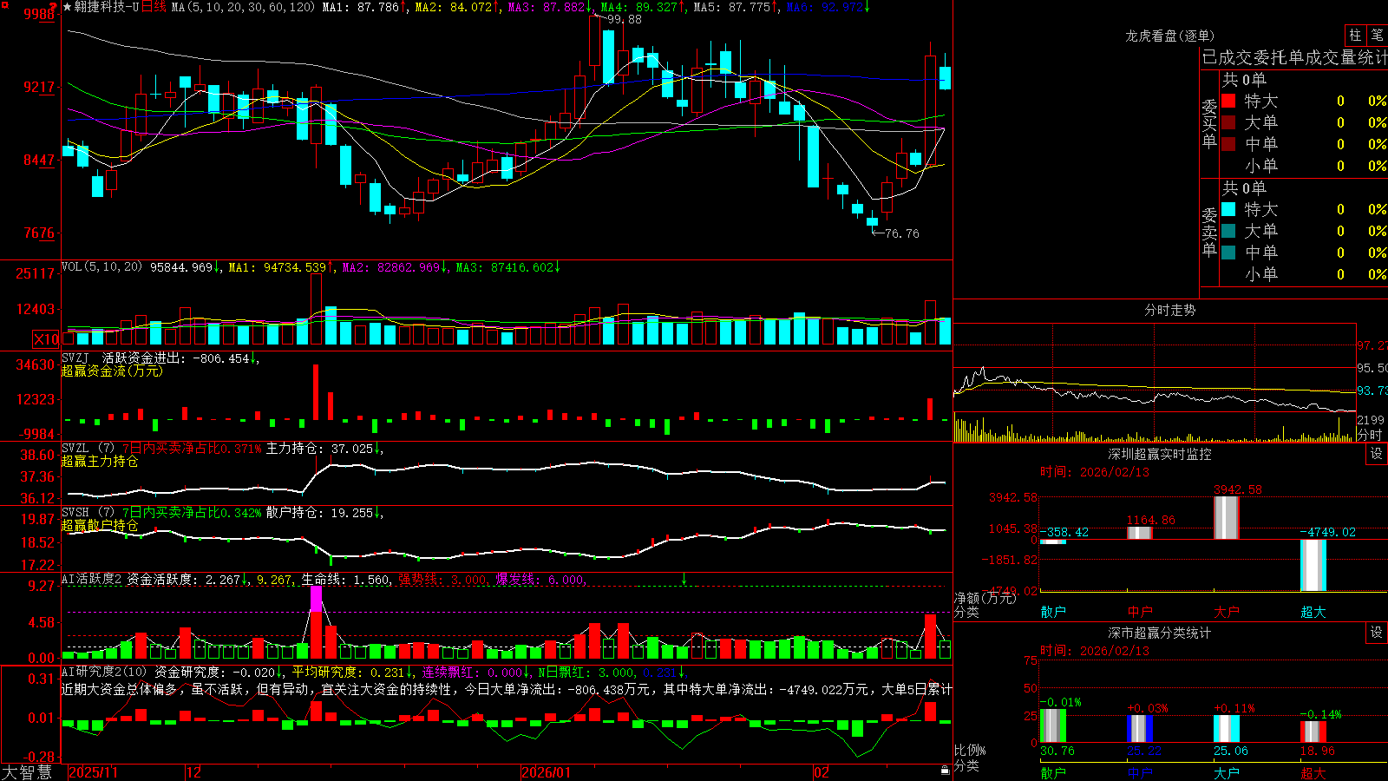Click the 散户持仓: 19.255 value
This screenshot has height=781, width=1388.
tap(319, 513)
